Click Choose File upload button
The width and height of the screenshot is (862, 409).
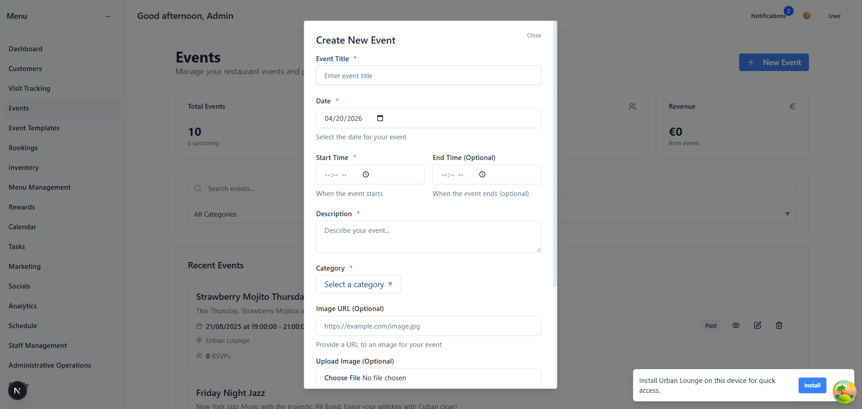click(x=342, y=378)
